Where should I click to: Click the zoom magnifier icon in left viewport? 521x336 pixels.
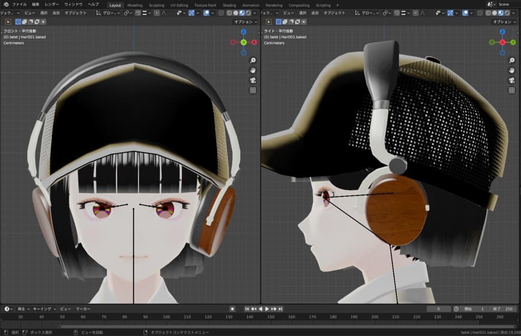pyautogui.click(x=253, y=60)
